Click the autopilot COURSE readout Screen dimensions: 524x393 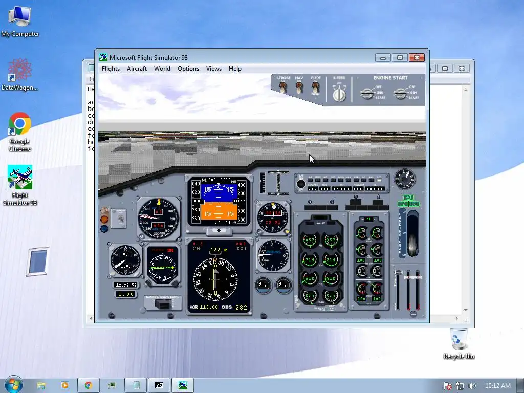pos(313,188)
